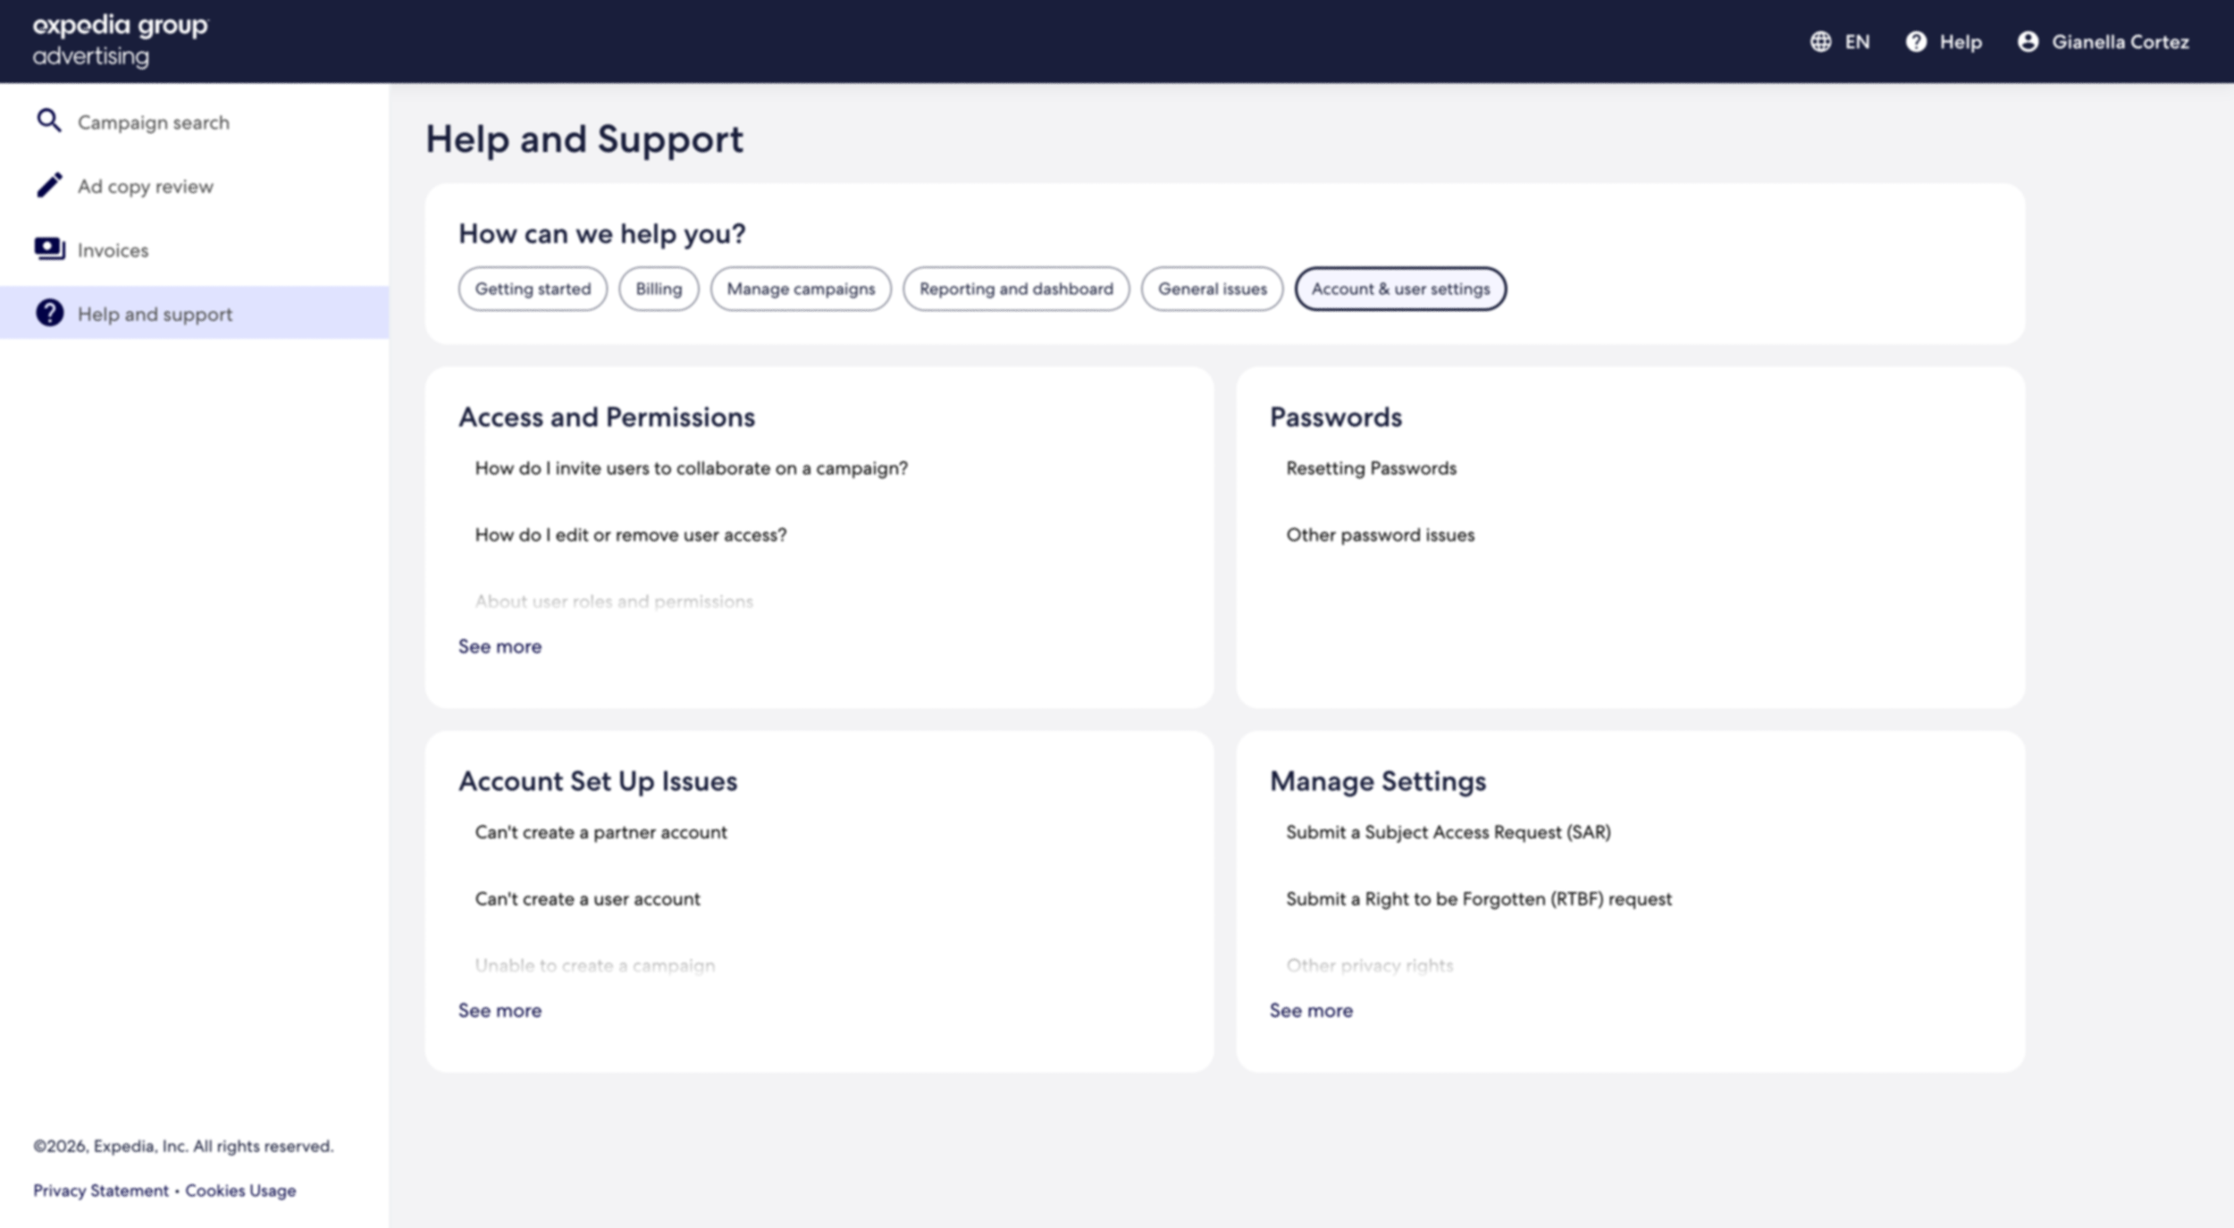Expand See more under Manage Settings
This screenshot has width=2234, height=1228.
click(x=1311, y=1010)
